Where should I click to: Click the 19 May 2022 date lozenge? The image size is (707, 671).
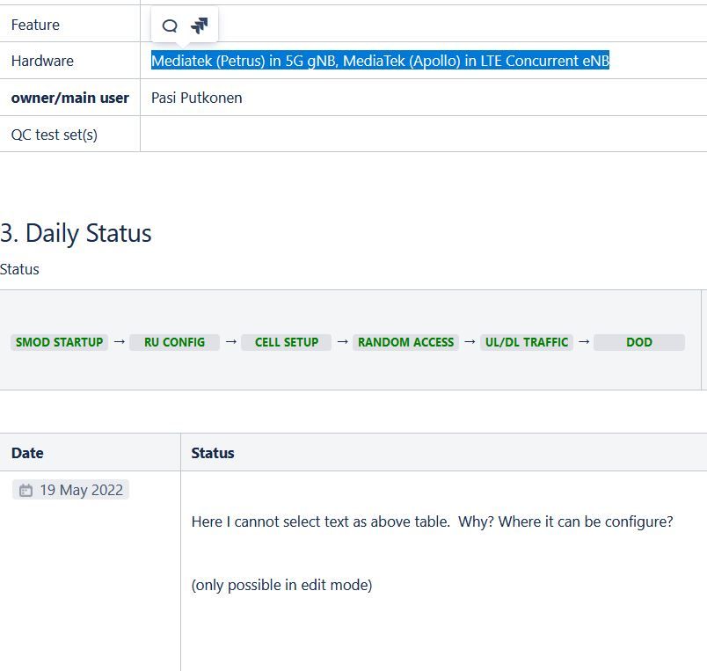click(x=71, y=490)
